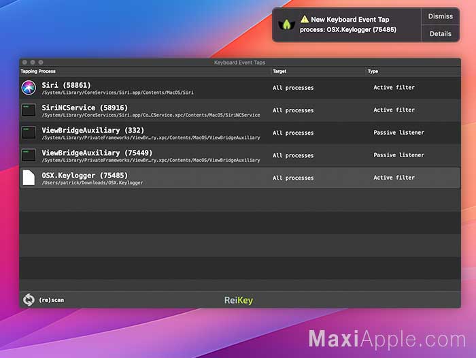Click 'Active filter' in the Siri row
This screenshot has height=358, width=476.
(394, 88)
